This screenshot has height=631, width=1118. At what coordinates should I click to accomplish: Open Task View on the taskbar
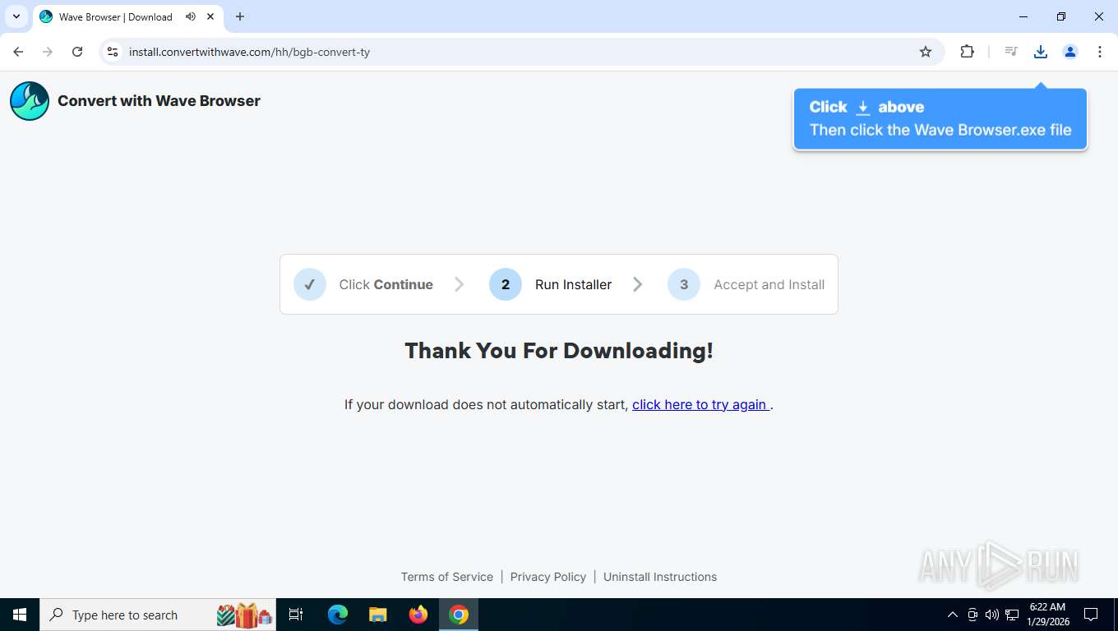tap(296, 615)
